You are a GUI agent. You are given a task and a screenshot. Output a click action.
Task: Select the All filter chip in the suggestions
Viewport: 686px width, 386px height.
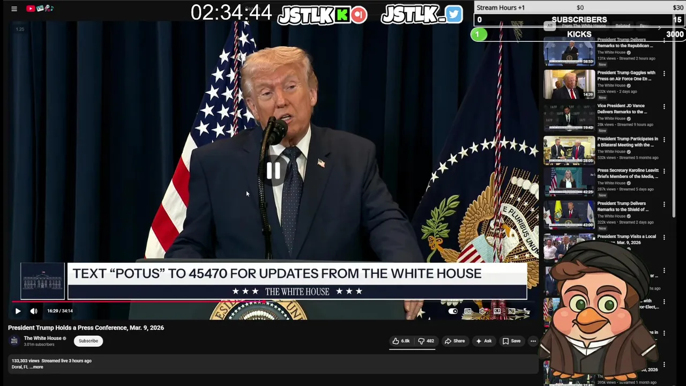(x=550, y=26)
